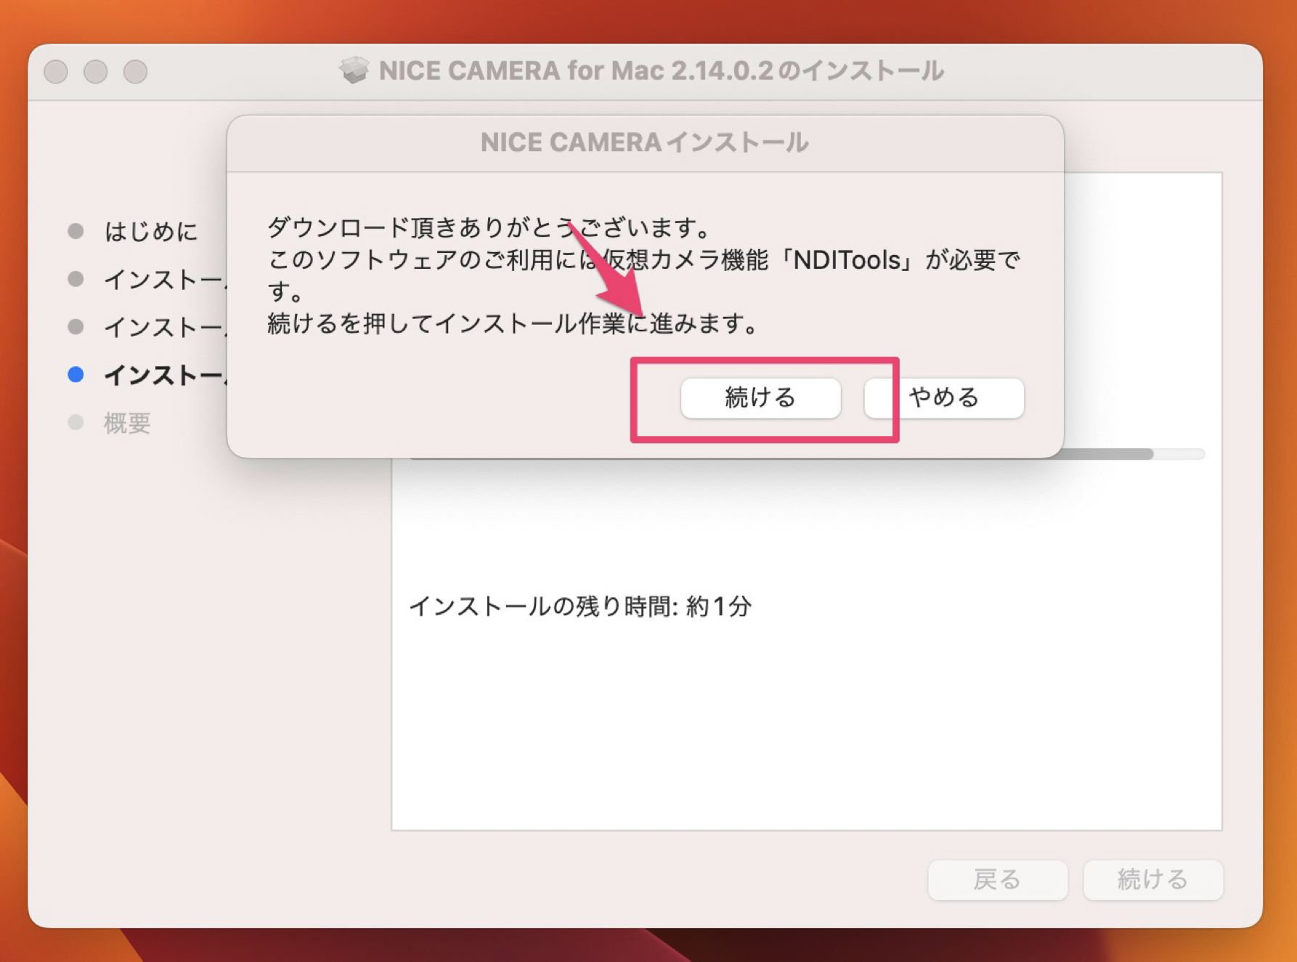Click the window title NICE CAMERA for Mac 2.14.0.2のインストール
This screenshot has width=1297, height=962.
tap(661, 70)
